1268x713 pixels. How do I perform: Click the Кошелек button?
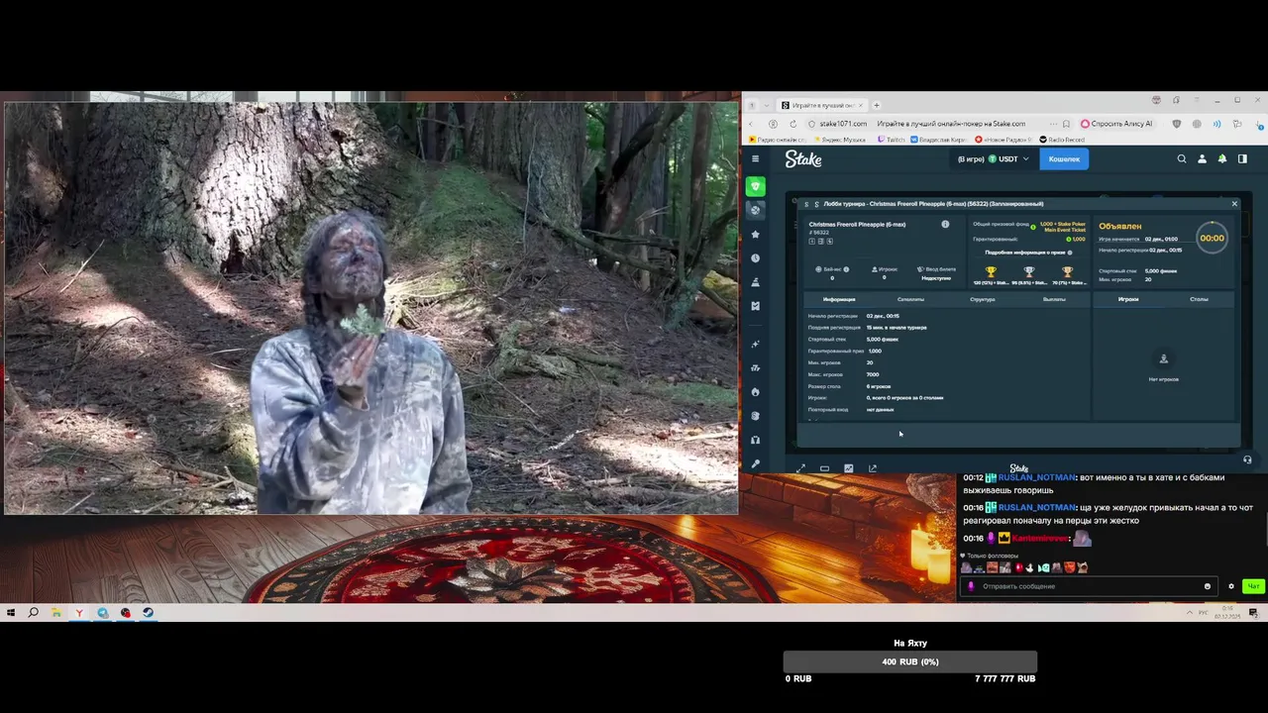[1064, 158]
